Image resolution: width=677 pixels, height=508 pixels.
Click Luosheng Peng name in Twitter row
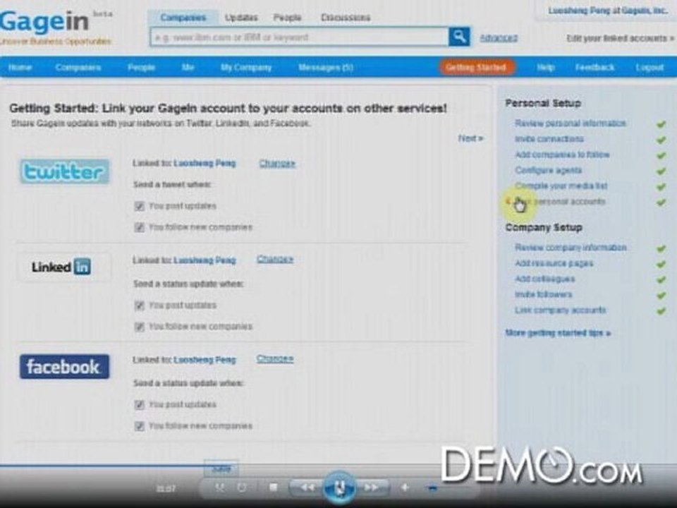pyautogui.click(x=205, y=163)
